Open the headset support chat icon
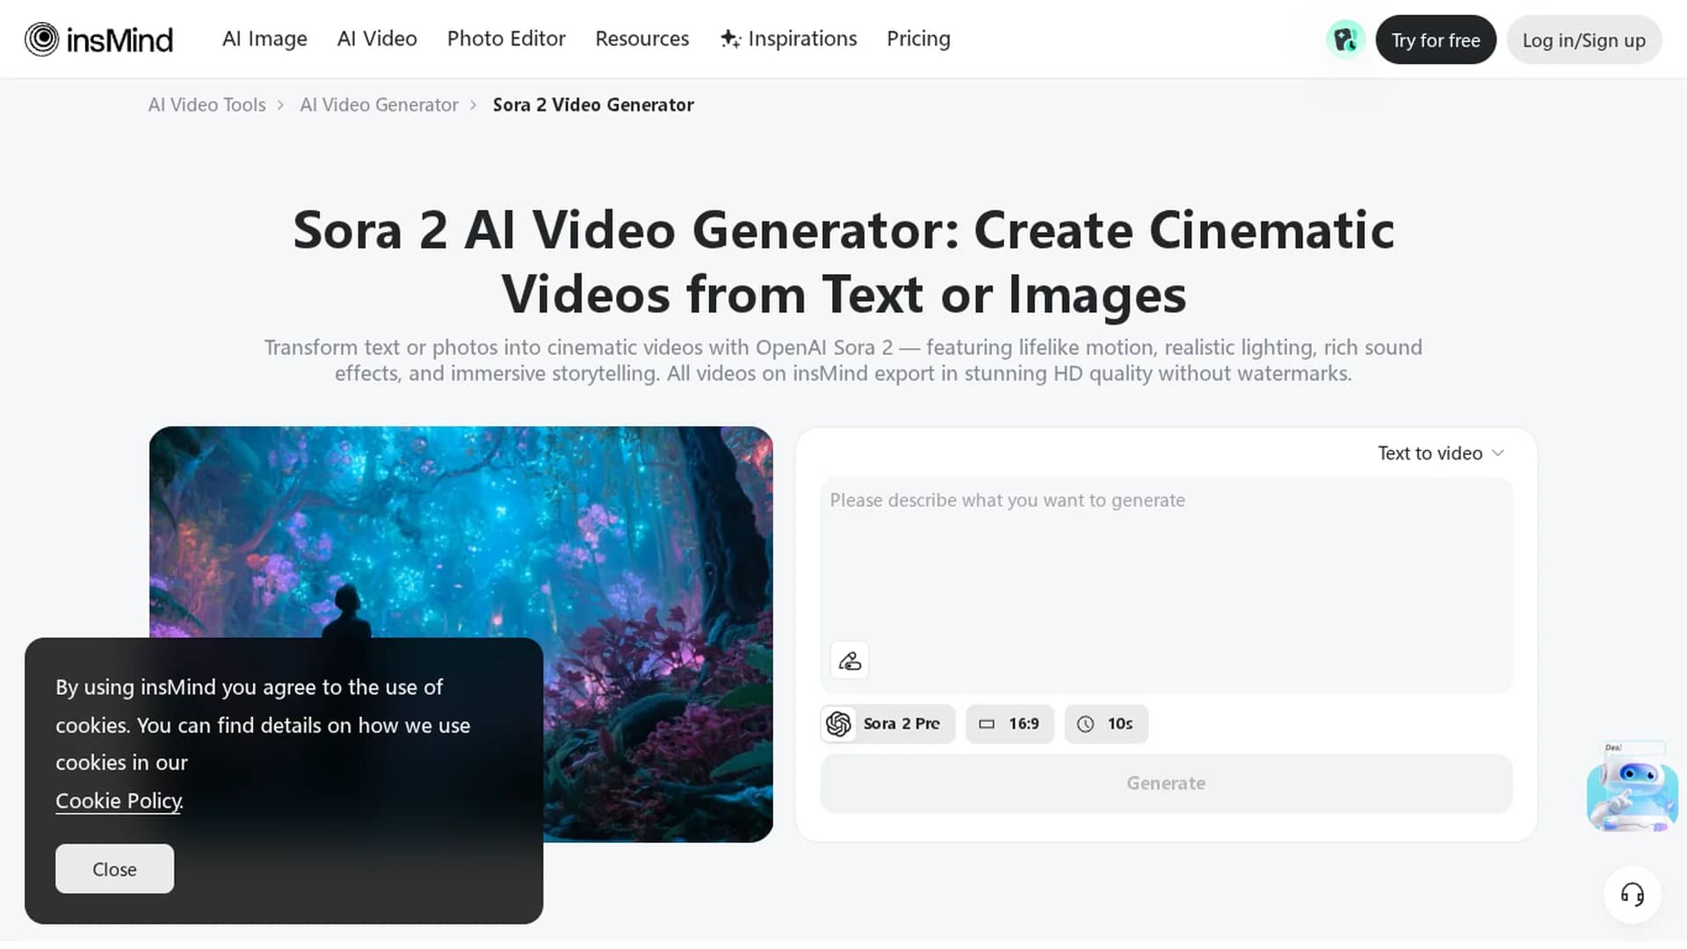This screenshot has height=949, width=1687. coord(1633,895)
